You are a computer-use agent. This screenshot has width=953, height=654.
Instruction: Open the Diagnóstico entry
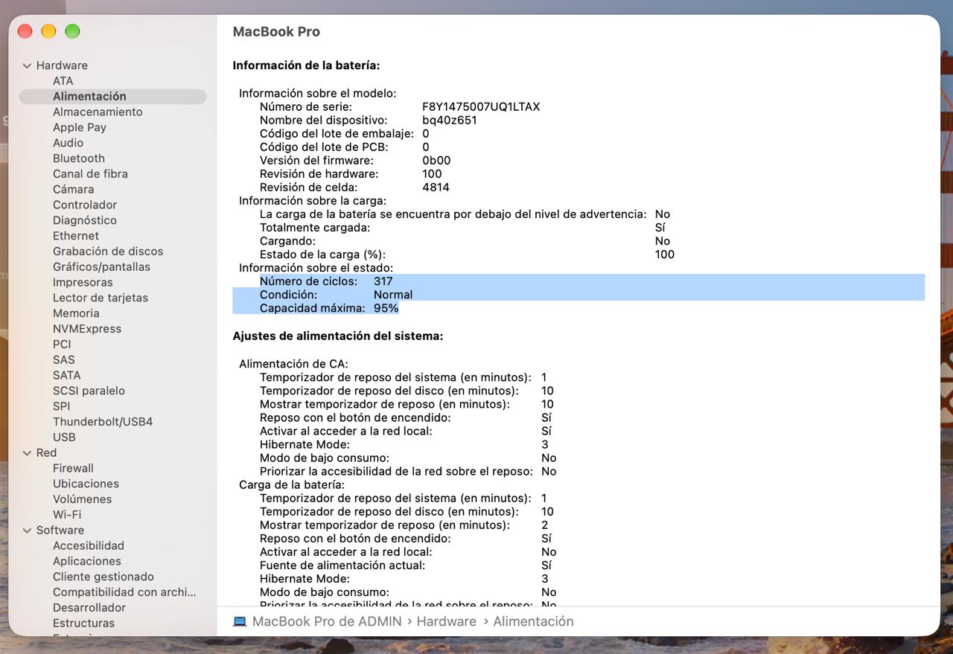[85, 220]
